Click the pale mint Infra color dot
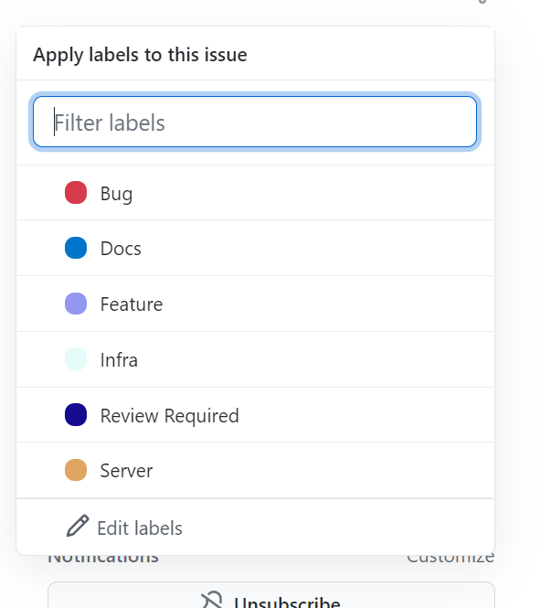 pyautogui.click(x=76, y=359)
